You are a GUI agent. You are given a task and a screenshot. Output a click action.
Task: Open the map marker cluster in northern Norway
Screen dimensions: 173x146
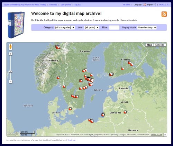pos(58,47)
